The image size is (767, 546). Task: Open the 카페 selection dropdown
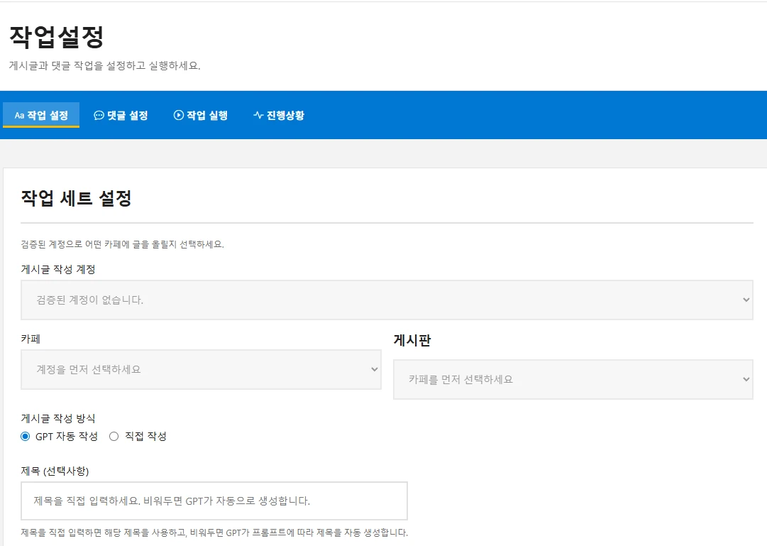pyautogui.click(x=201, y=369)
